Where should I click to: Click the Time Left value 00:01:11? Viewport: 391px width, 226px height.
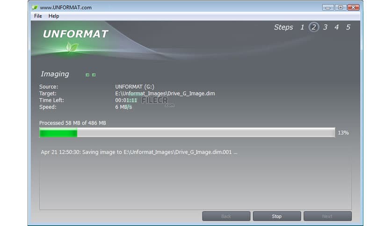point(126,100)
